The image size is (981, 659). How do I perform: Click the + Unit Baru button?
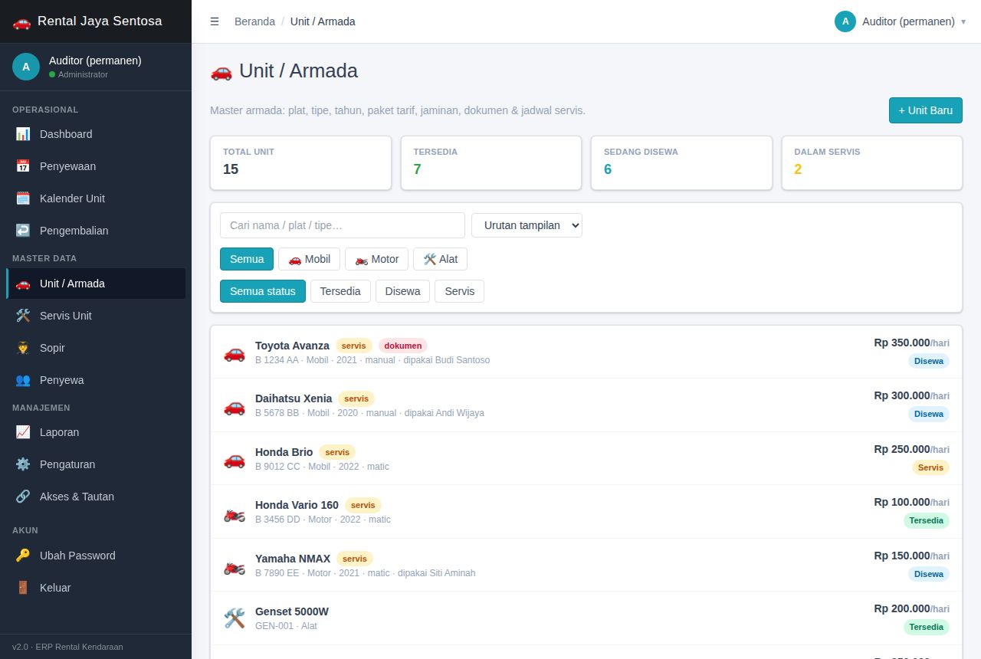click(x=925, y=110)
